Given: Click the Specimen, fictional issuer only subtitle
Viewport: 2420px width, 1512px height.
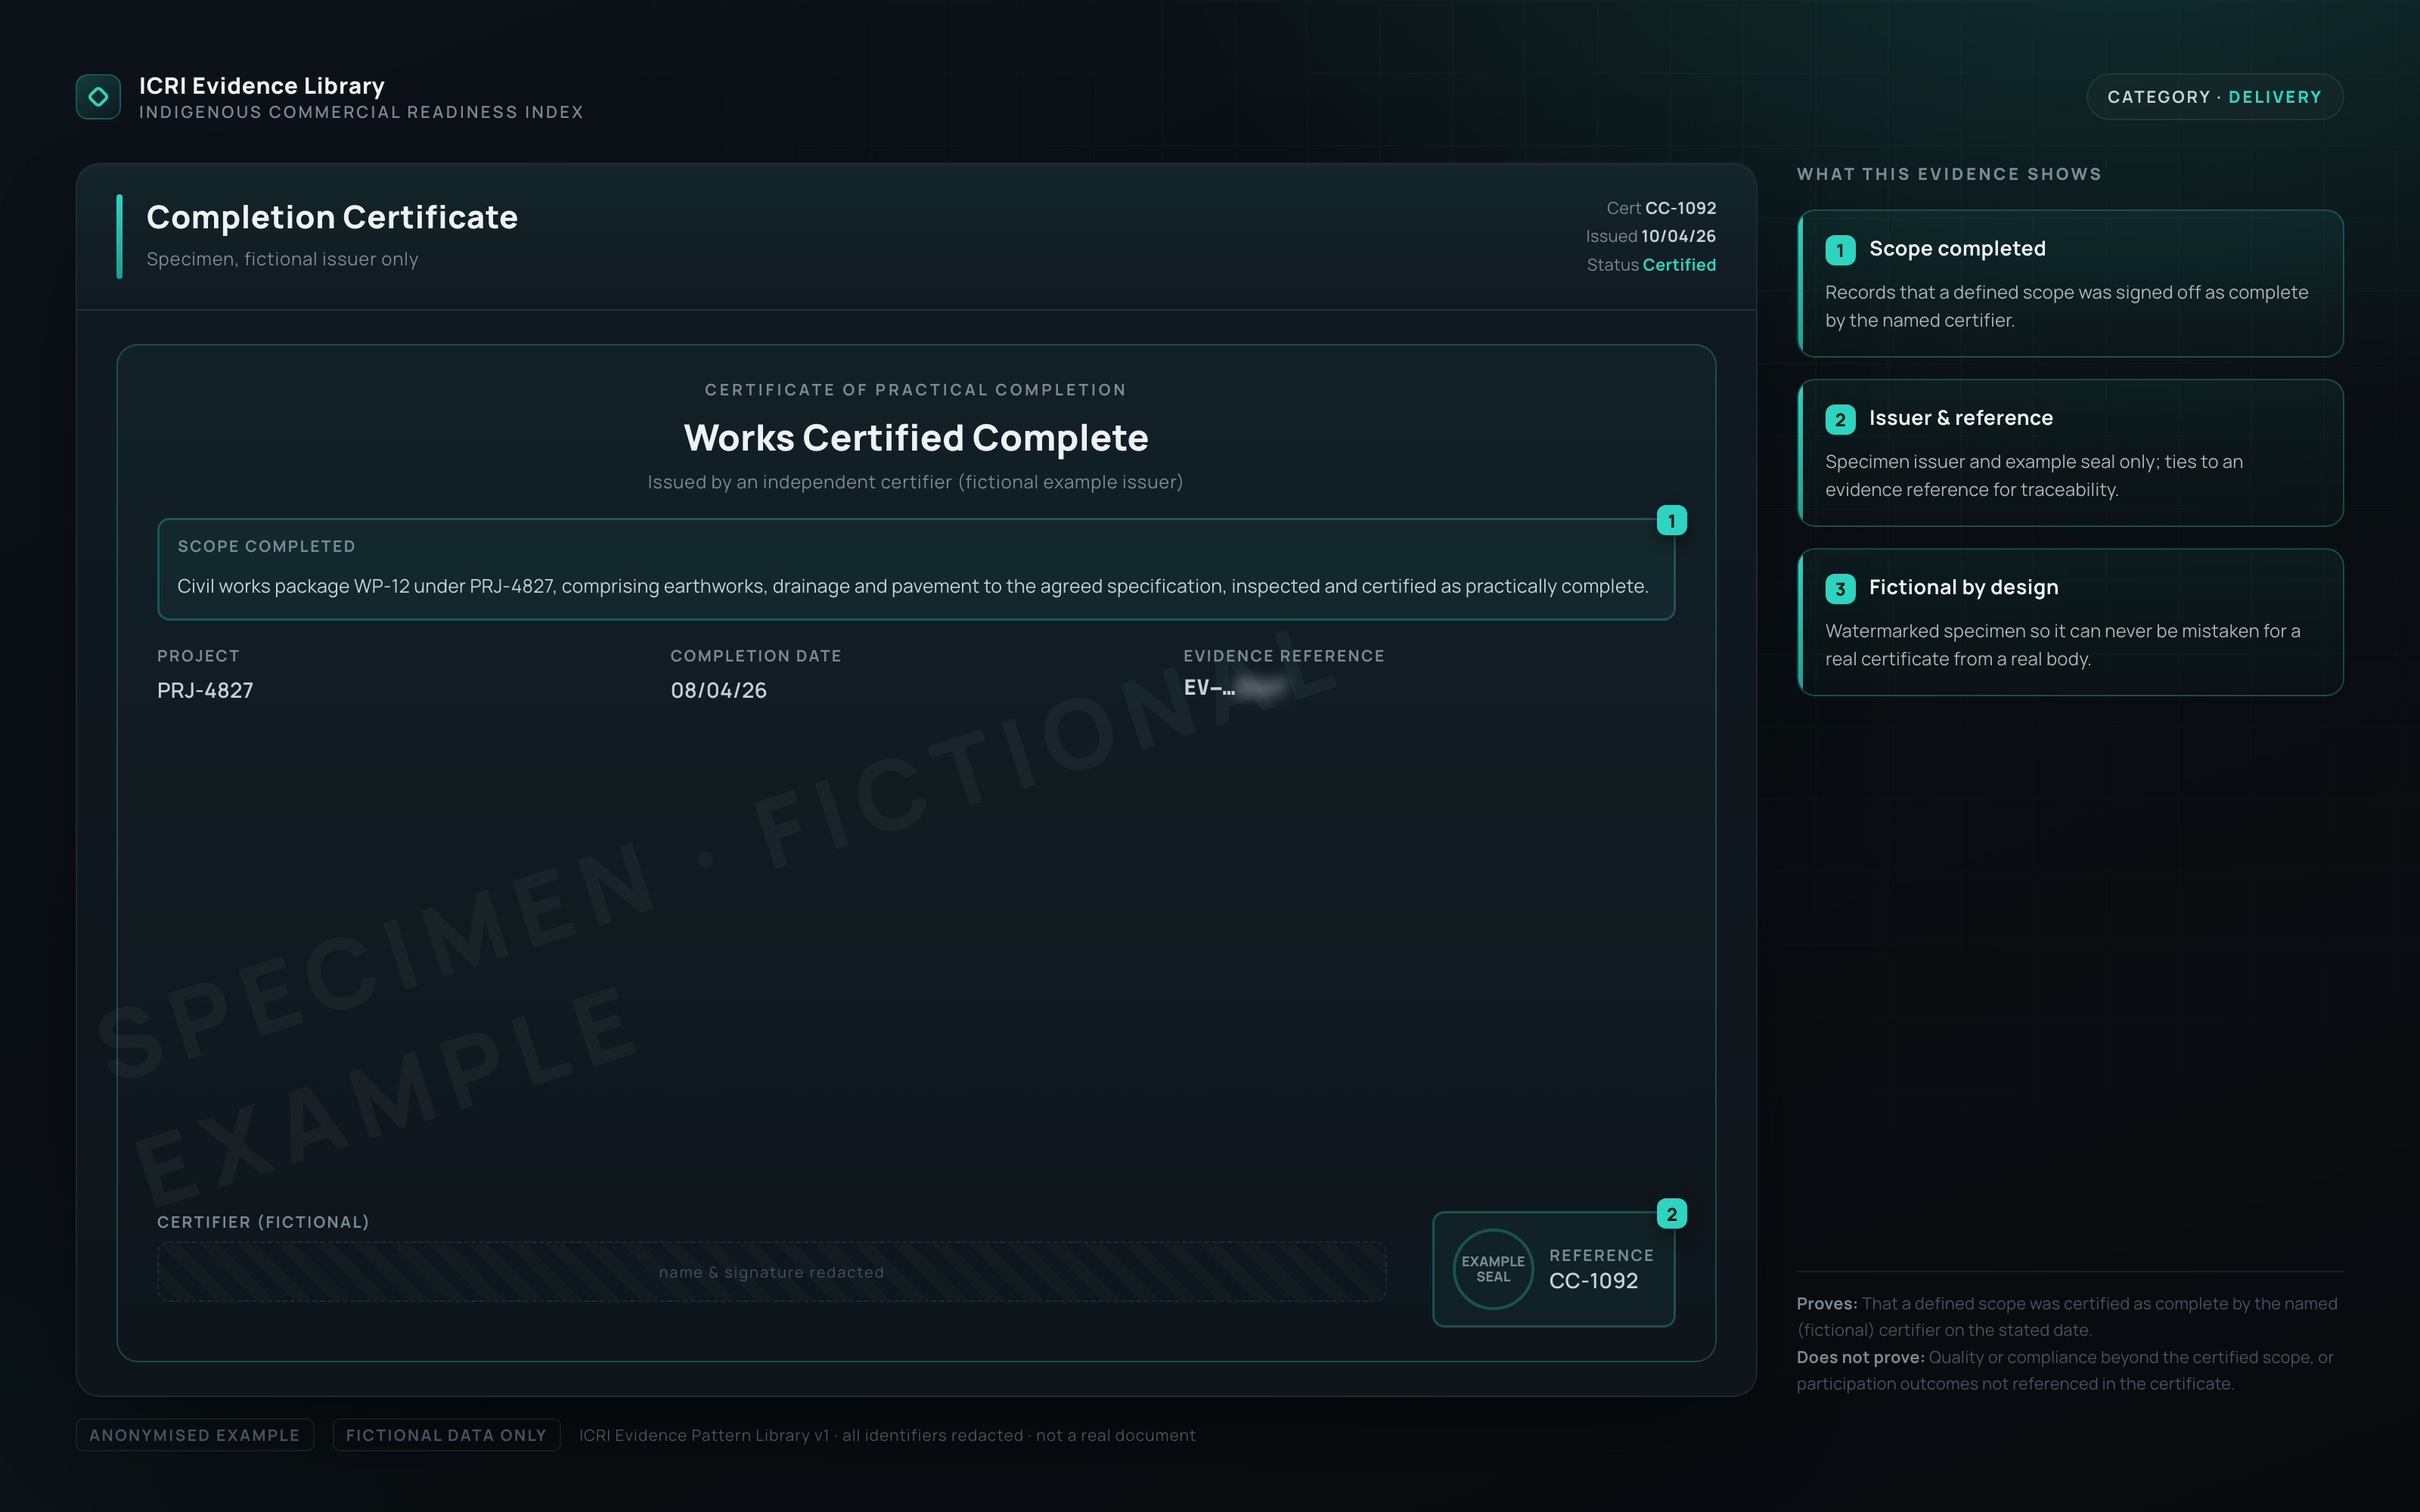Looking at the screenshot, I should tap(282, 259).
